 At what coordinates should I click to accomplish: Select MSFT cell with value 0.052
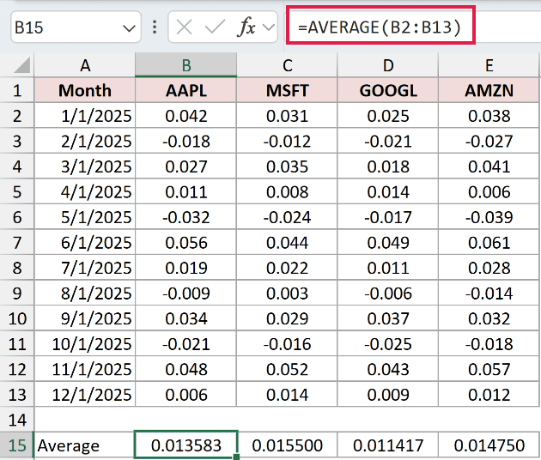click(287, 369)
